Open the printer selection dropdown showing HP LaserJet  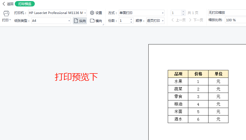57,13
